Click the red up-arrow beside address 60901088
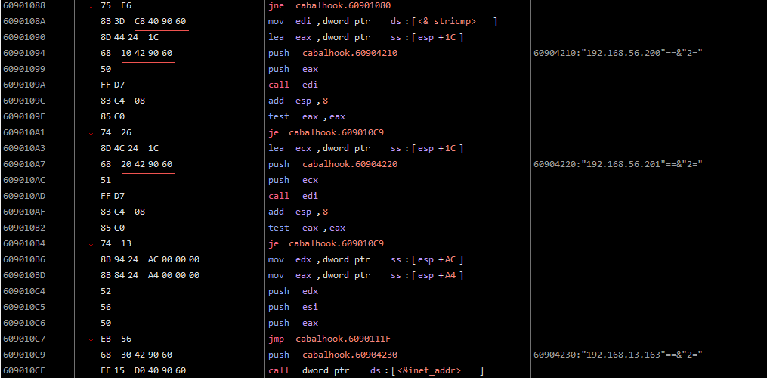This screenshot has height=378, width=767. point(92,6)
